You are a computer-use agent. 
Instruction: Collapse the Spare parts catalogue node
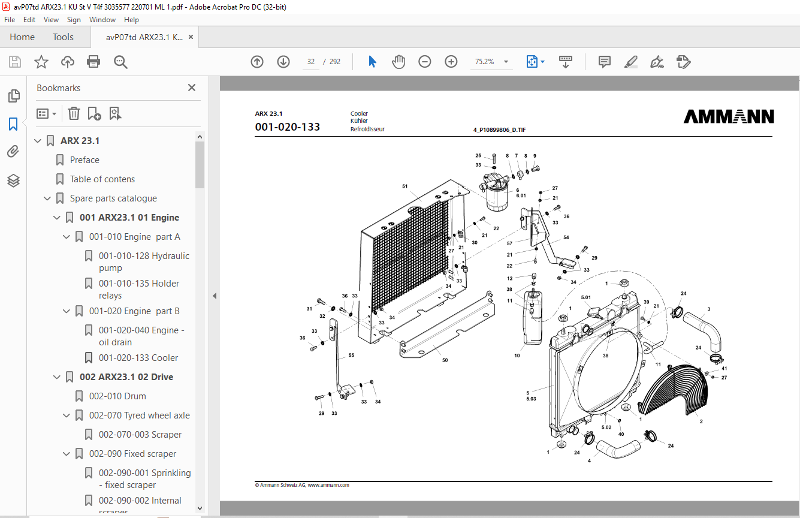click(47, 198)
